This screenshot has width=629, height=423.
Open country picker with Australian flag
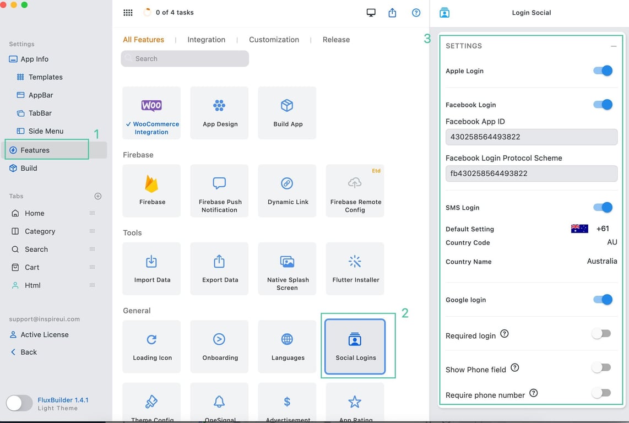(x=579, y=229)
